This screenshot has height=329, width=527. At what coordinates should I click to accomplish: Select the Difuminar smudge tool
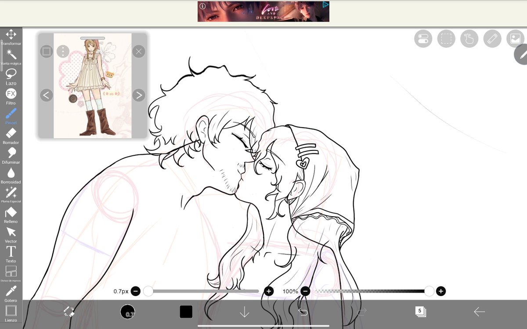(11, 156)
